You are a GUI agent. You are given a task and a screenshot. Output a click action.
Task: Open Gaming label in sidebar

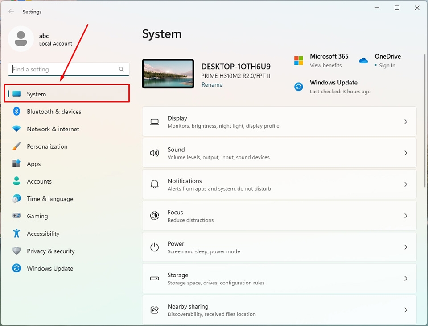pyautogui.click(x=37, y=216)
